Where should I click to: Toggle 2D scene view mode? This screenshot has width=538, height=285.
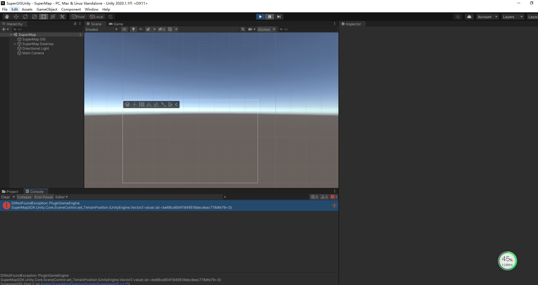(124, 29)
